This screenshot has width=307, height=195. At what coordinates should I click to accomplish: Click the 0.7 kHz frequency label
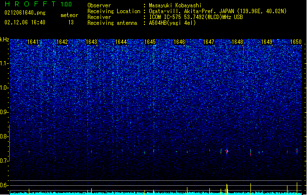[x=4, y=161]
